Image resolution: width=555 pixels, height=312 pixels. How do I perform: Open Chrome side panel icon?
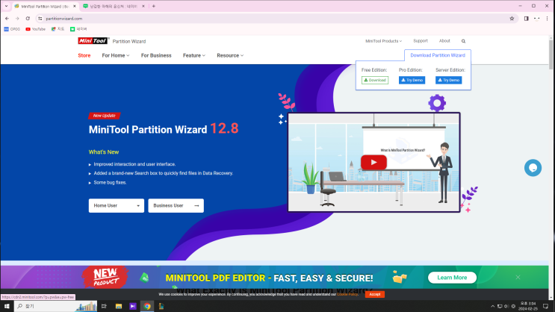pos(527,19)
